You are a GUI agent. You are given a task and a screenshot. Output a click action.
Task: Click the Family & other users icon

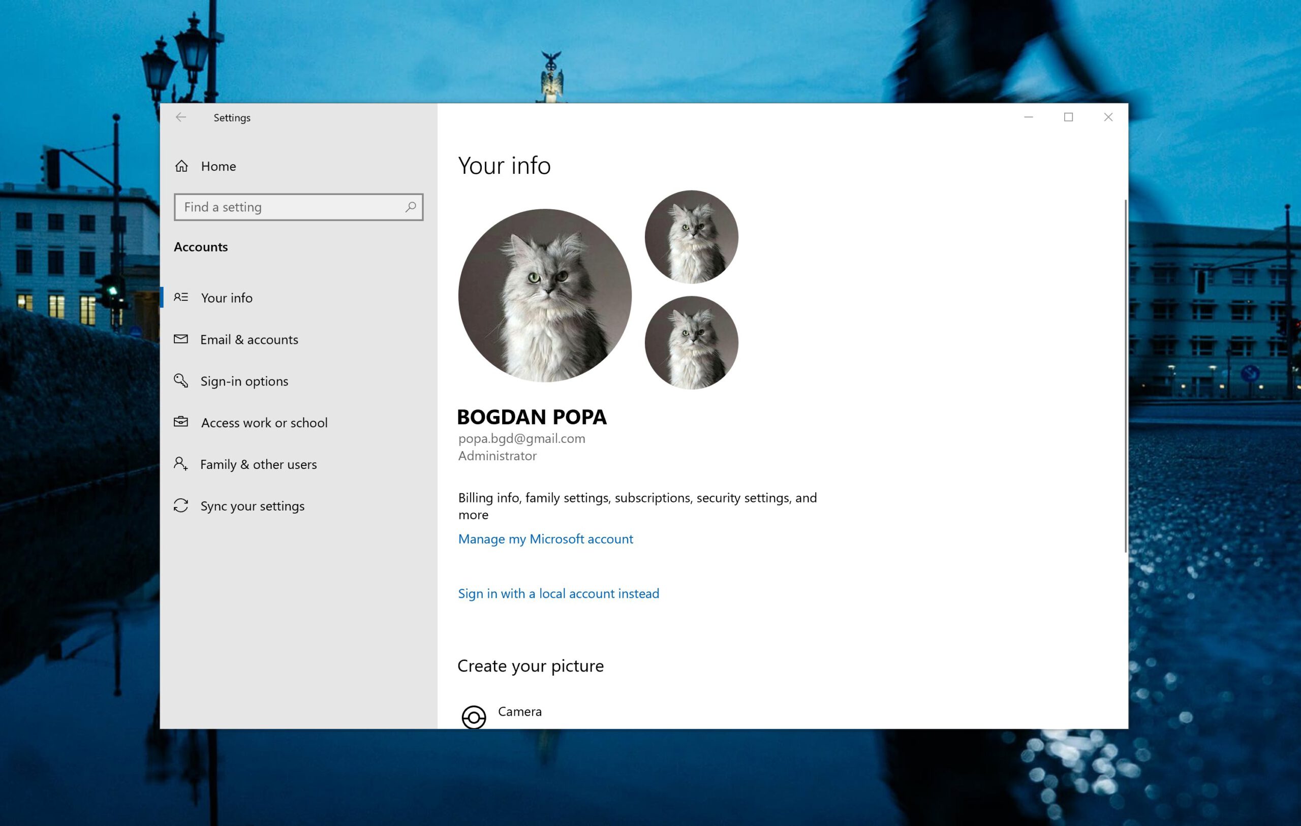click(x=181, y=463)
